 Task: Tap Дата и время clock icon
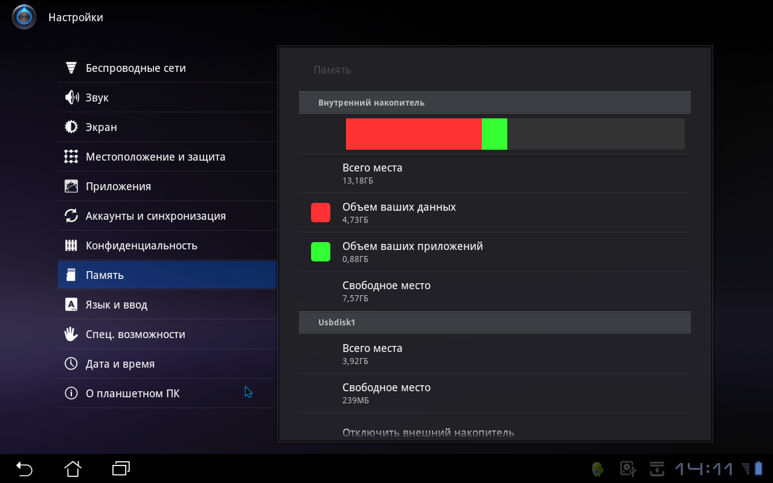(x=71, y=364)
